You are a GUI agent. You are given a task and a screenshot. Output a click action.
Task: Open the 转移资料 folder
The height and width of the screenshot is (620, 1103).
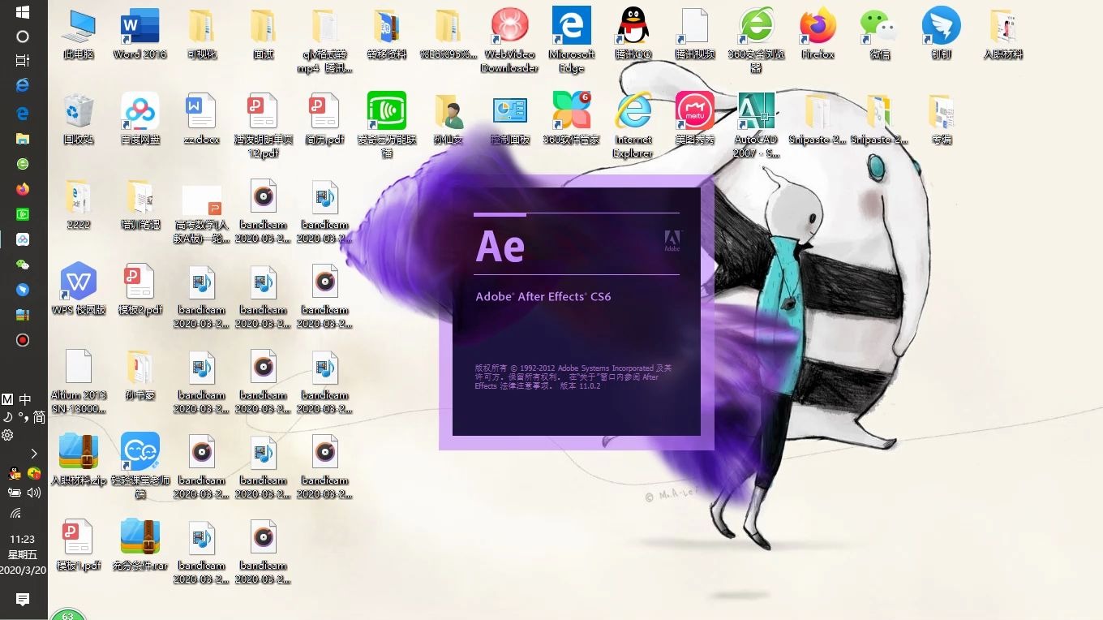387,35
